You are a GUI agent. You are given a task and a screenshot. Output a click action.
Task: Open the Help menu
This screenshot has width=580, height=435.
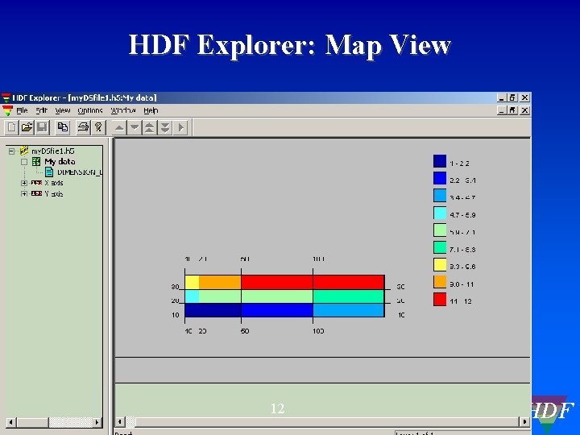[151, 110]
